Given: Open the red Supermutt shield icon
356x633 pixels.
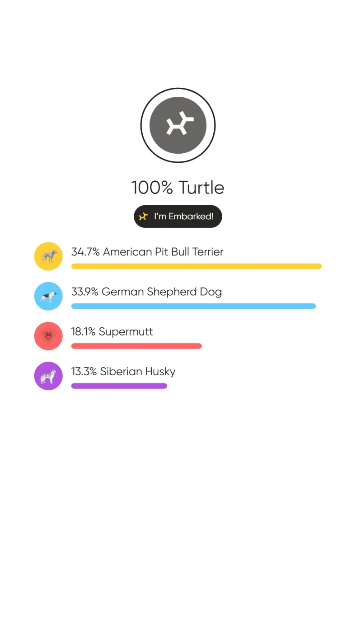Looking at the screenshot, I should (x=48, y=336).
